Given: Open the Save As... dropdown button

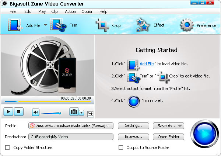Looking at the screenshot, I should pos(168,126).
